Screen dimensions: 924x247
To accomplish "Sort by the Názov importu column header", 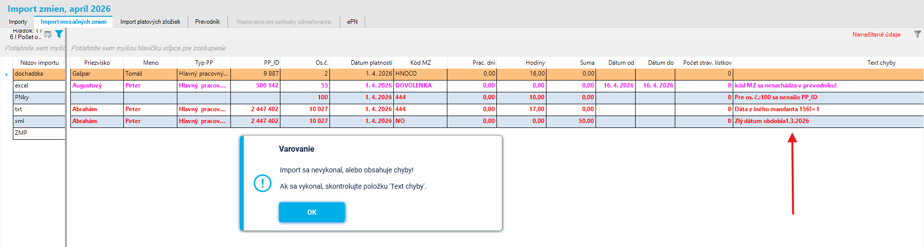I will (39, 63).
